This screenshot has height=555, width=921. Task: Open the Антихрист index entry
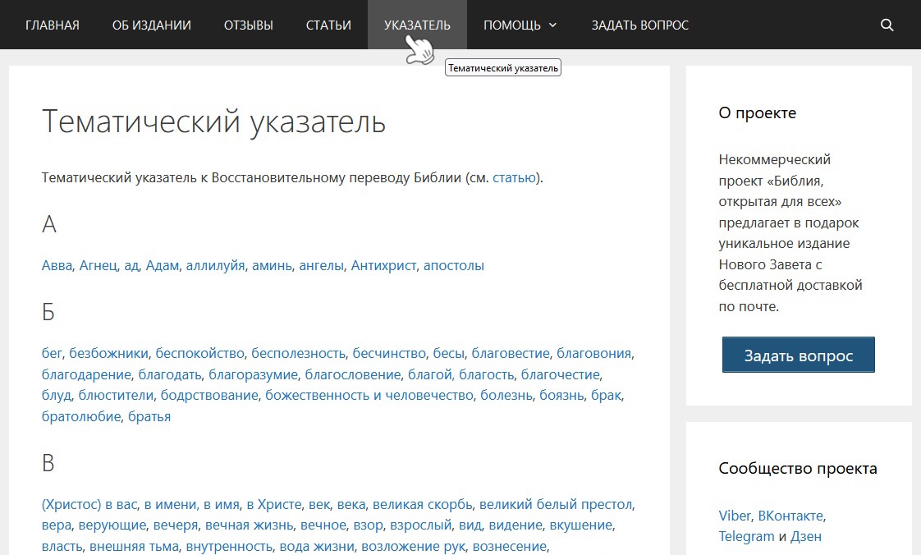click(x=383, y=265)
